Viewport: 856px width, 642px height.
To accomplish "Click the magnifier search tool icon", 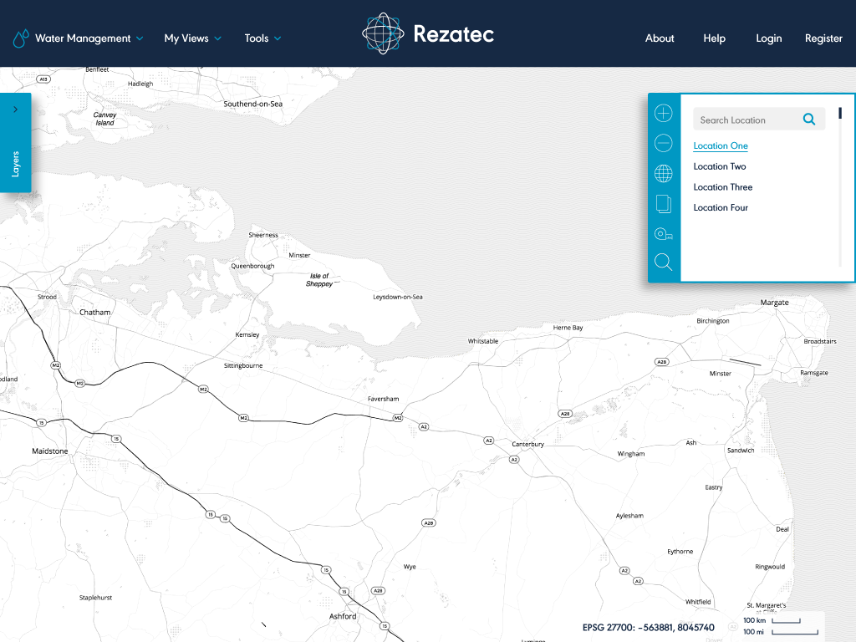I will (663, 262).
